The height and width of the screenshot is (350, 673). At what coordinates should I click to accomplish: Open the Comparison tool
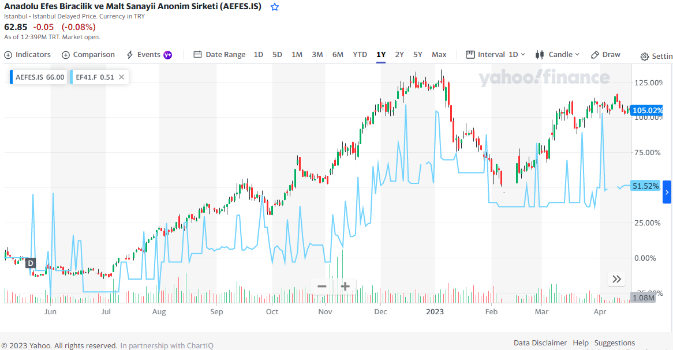pyautogui.click(x=88, y=54)
